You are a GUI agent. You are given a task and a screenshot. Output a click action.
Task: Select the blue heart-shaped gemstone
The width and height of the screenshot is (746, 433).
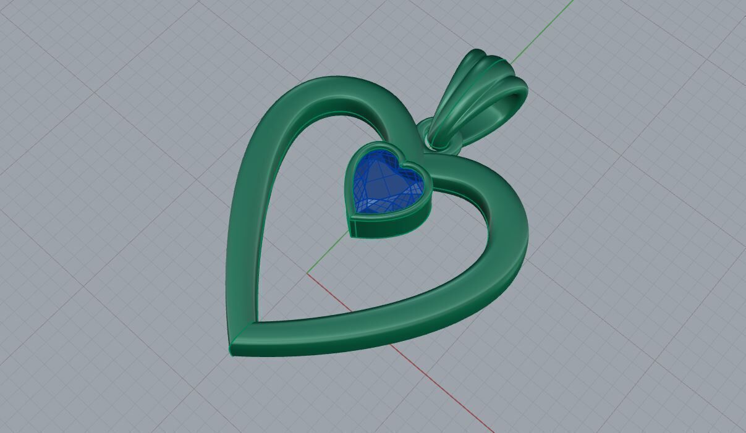coord(386,183)
